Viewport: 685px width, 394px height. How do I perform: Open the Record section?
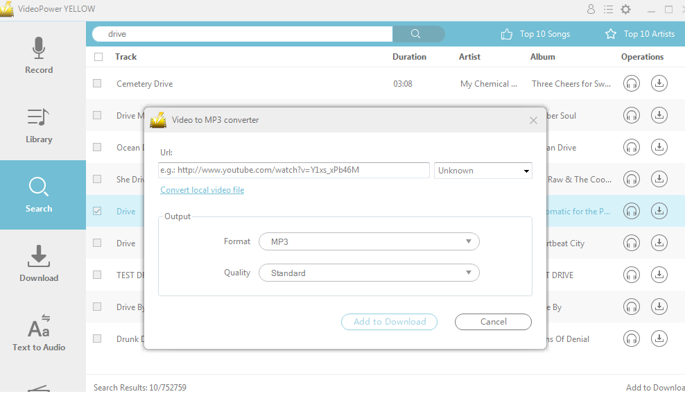(39, 55)
